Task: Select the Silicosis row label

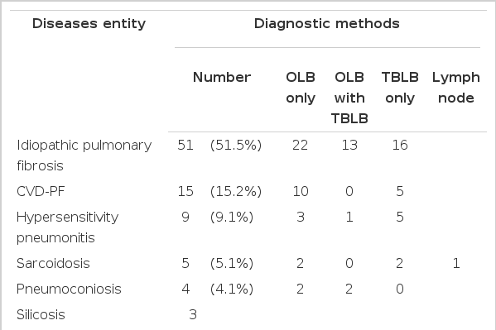Action: 41,314
